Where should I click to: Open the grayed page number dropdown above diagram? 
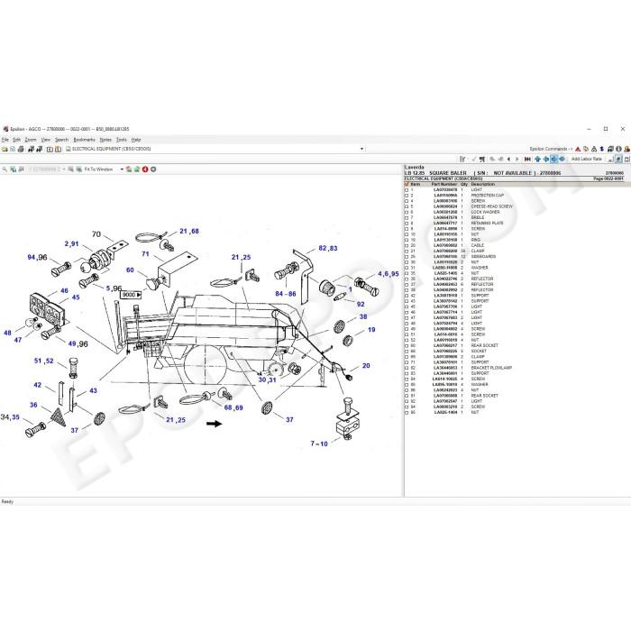[x=64, y=169]
